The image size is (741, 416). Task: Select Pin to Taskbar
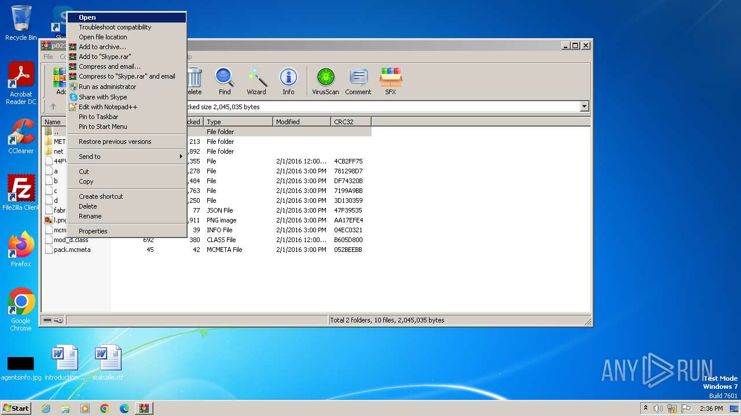127,117
